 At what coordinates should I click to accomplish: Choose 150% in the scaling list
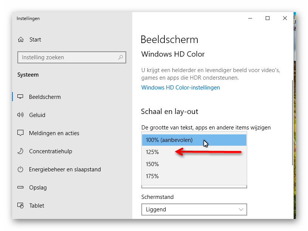click(x=194, y=164)
